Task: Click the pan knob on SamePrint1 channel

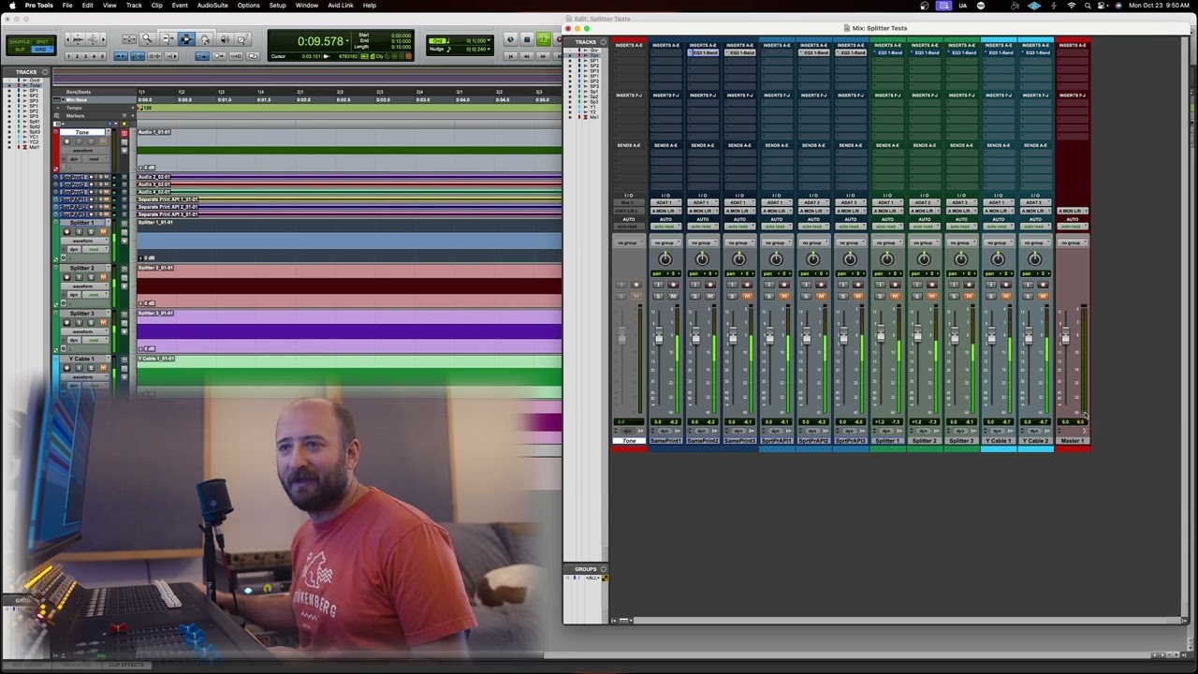Action: point(665,259)
